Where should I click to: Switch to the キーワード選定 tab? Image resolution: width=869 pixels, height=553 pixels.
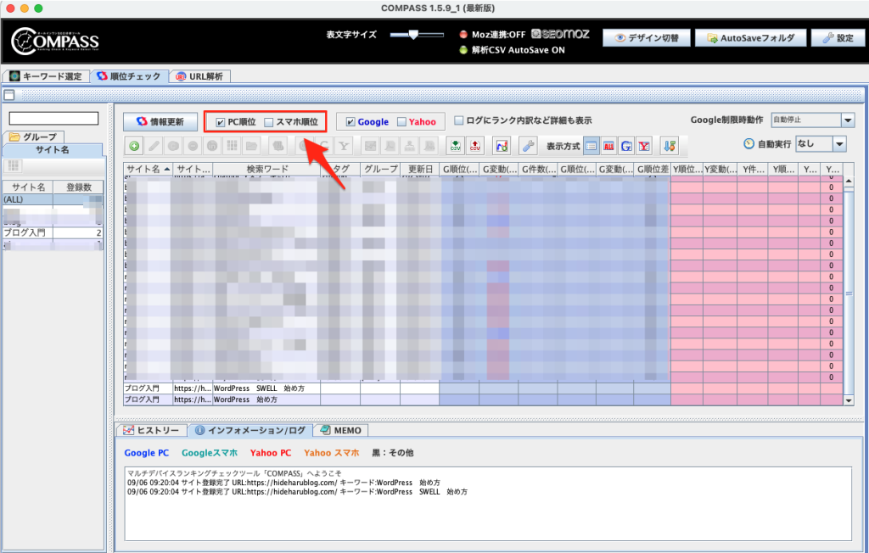pyautogui.click(x=46, y=76)
